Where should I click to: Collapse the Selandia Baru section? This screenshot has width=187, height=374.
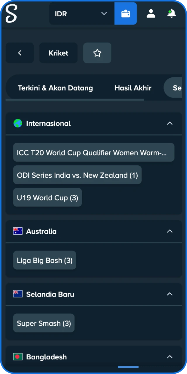point(170,294)
